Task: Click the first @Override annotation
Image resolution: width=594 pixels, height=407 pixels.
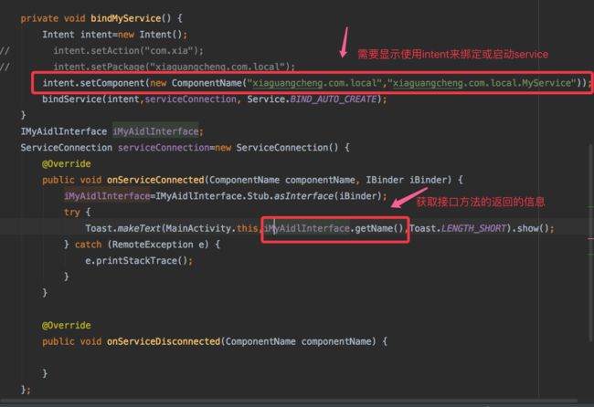Action: [x=67, y=163]
